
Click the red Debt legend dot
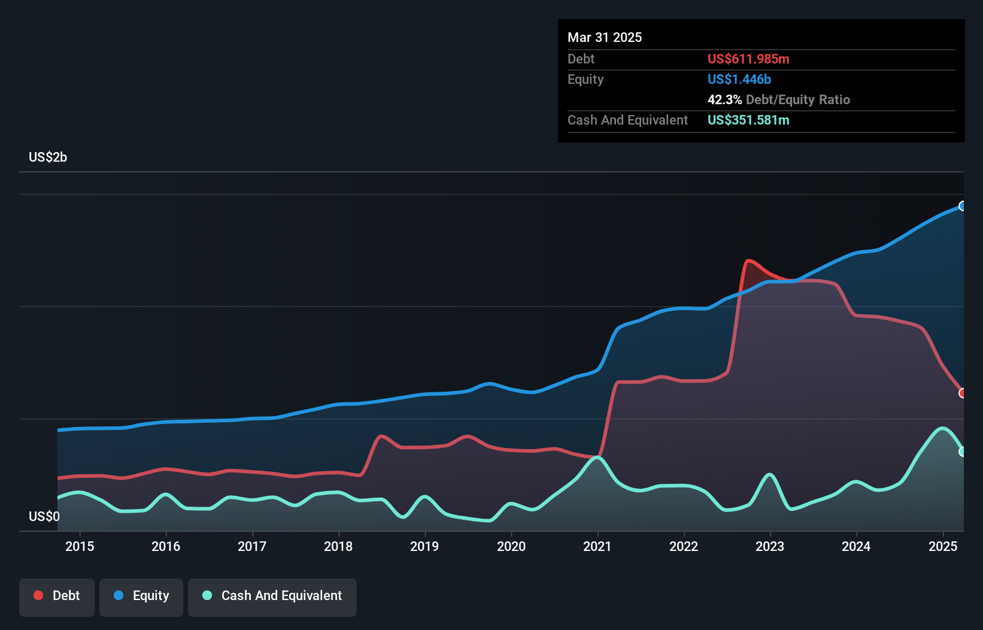tap(38, 595)
